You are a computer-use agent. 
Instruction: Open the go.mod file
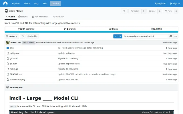13,58
